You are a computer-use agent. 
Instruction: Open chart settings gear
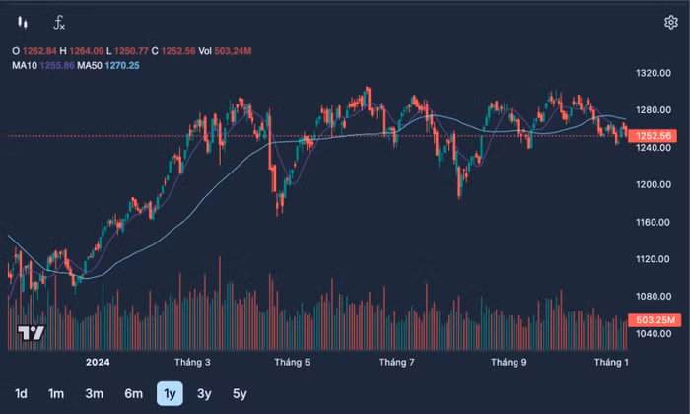(670, 22)
